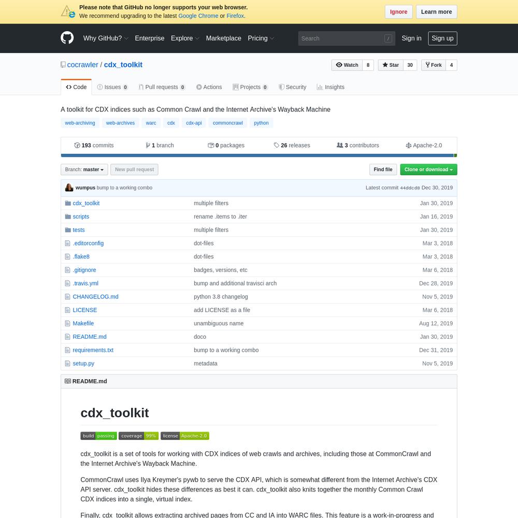Image resolution: width=518 pixels, height=518 pixels.
Task: Open Marketplace in the navigation bar
Action: (x=224, y=38)
